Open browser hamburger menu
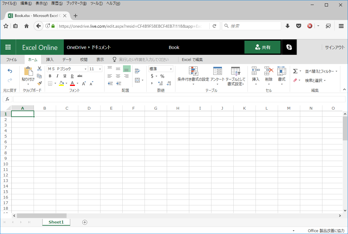Screen dimensions: 348x234 tap(341, 26)
